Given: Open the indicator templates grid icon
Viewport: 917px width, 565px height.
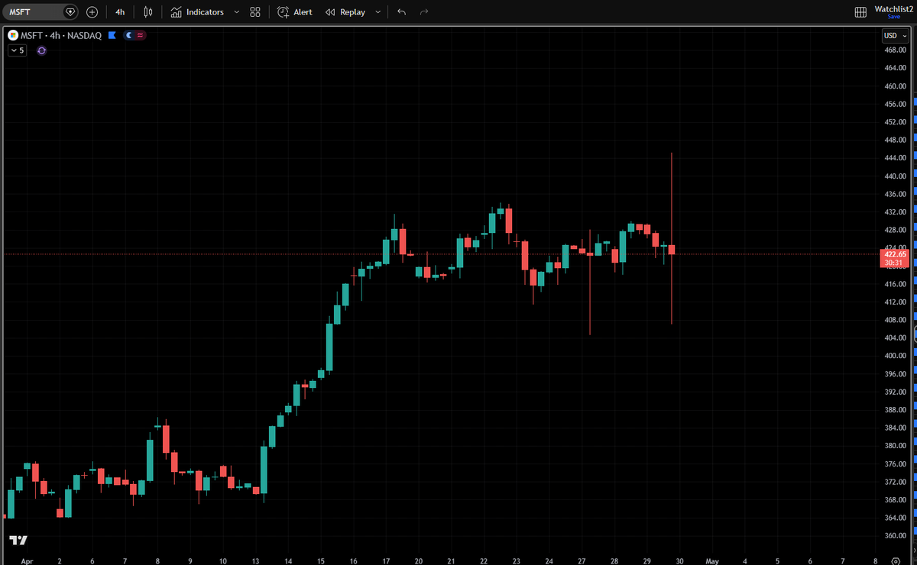Looking at the screenshot, I should point(255,12).
